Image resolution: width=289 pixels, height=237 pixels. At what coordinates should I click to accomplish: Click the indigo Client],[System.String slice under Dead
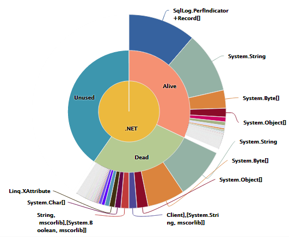point(133,191)
